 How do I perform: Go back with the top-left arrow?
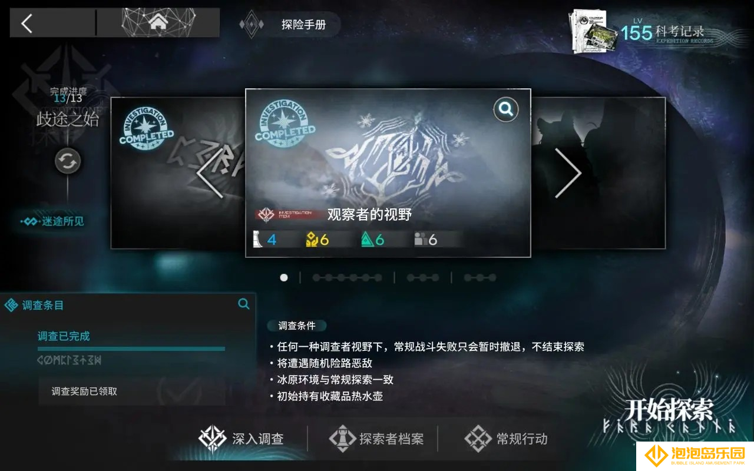click(27, 23)
